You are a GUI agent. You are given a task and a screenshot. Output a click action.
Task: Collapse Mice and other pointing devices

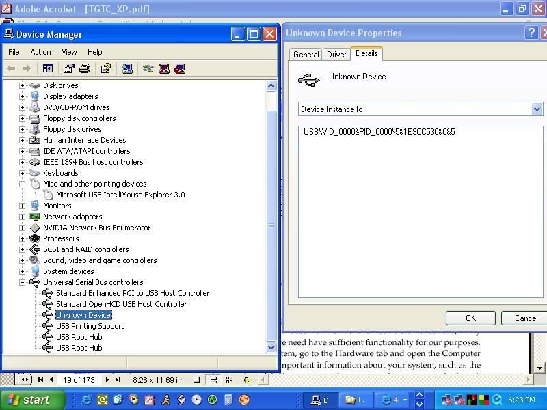tap(22, 184)
